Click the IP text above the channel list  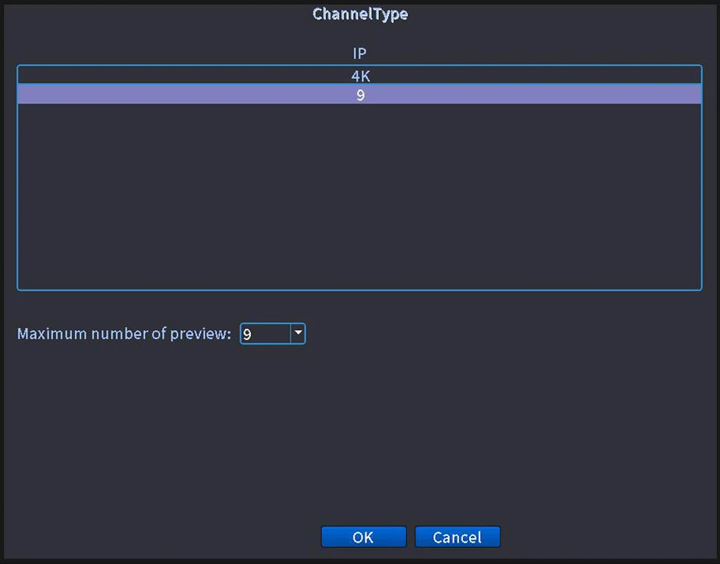(x=359, y=54)
